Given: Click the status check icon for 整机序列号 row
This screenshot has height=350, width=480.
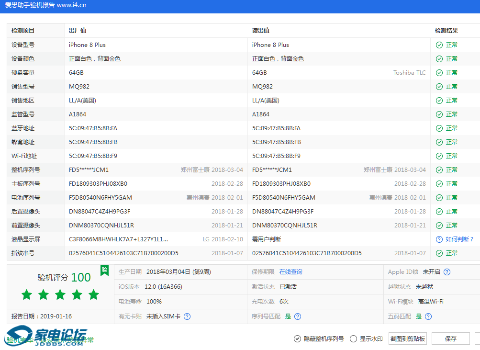Looking at the screenshot, I should (439, 170).
